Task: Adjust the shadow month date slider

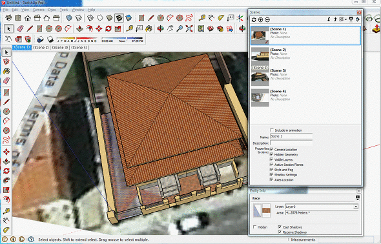Action: click(77, 38)
